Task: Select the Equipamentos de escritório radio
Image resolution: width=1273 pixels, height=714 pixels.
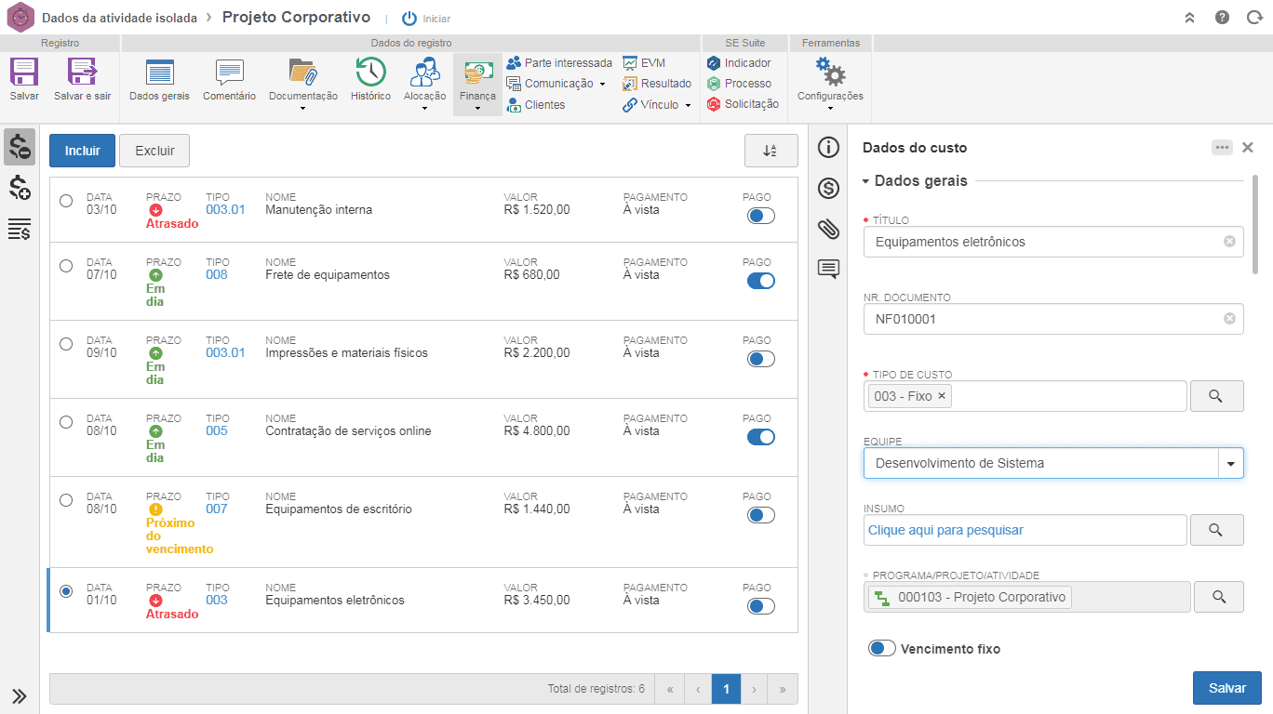Action: (66, 500)
